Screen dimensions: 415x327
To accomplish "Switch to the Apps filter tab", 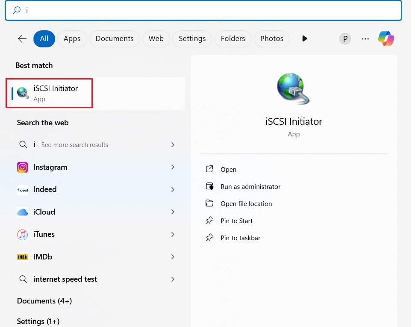I will click(x=72, y=38).
